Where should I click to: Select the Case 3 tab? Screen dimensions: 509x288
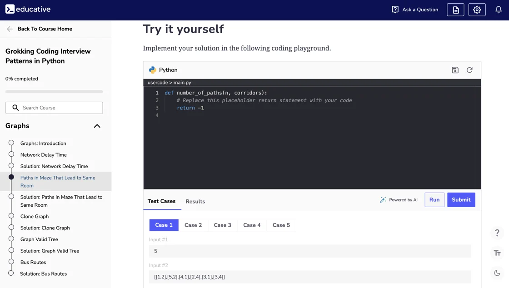222,225
